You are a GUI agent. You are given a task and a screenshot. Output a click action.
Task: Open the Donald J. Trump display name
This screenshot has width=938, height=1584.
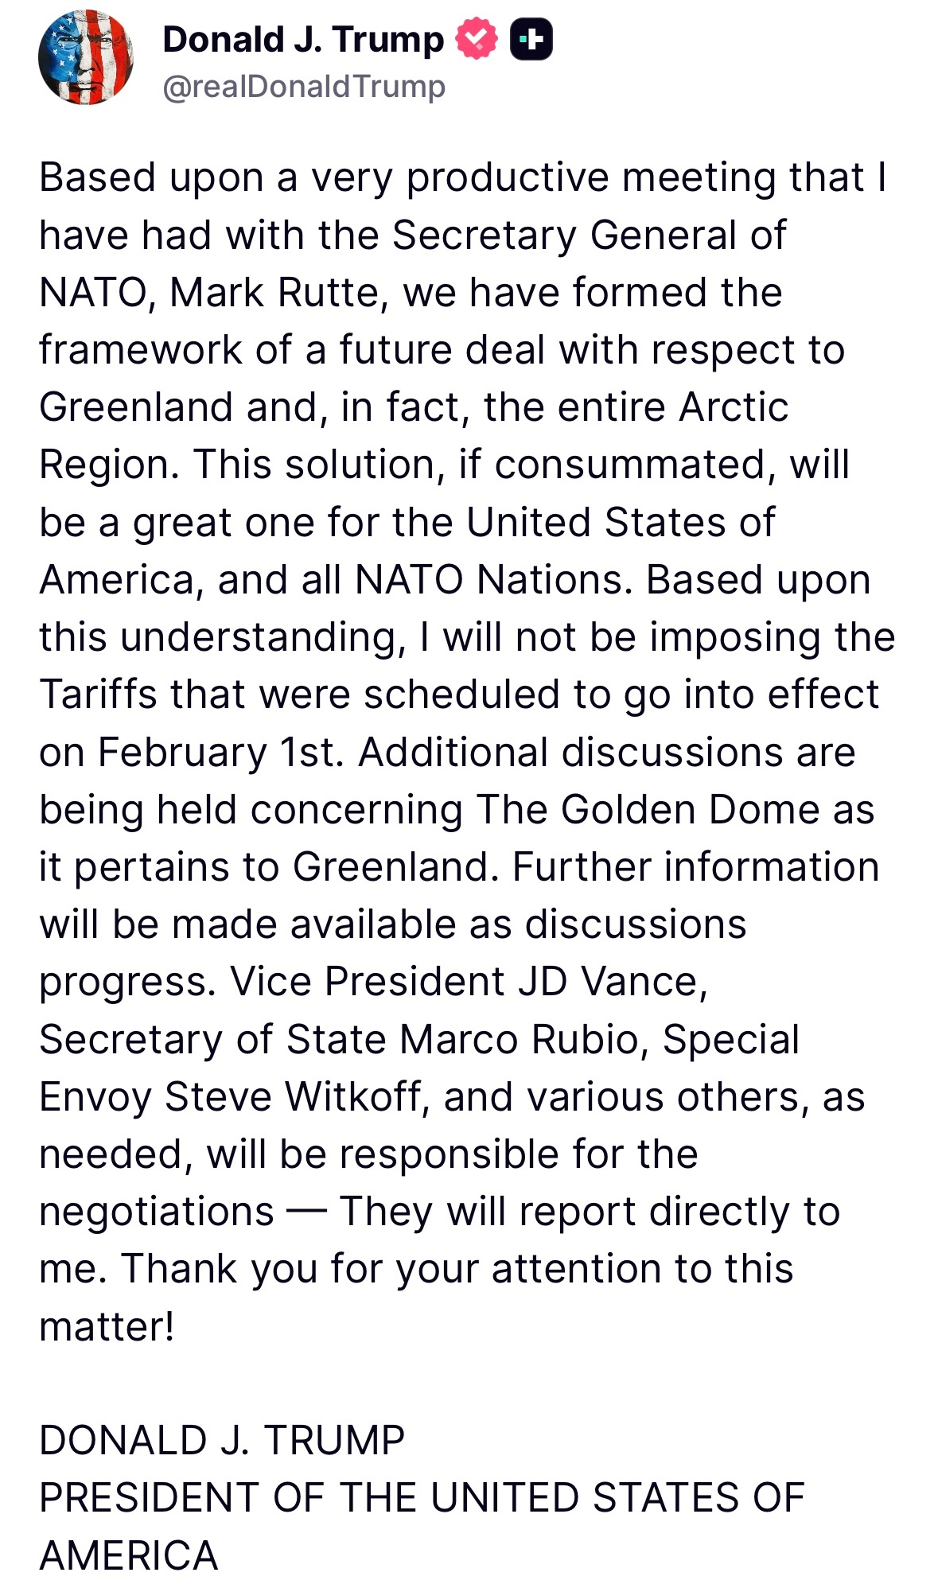303,39
